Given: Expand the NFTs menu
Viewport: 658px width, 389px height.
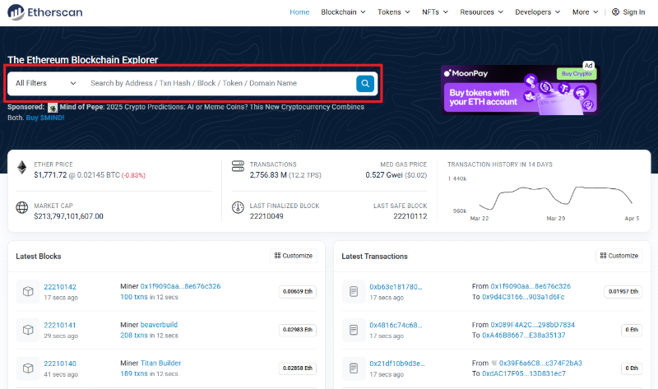Looking at the screenshot, I should pyautogui.click(x=435, y=12).
